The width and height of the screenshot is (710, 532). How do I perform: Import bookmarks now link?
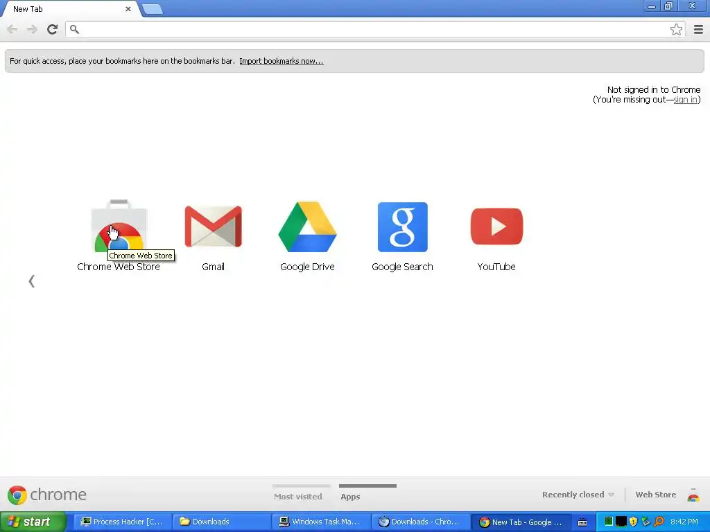(x=282, y=61)
